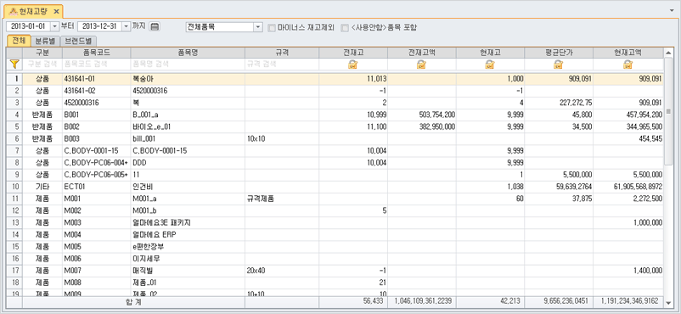Image resolution: width=681 pixels, height=314 pixels.
Task: Click the 규격 검색 filter field
Action: point(282,64)
